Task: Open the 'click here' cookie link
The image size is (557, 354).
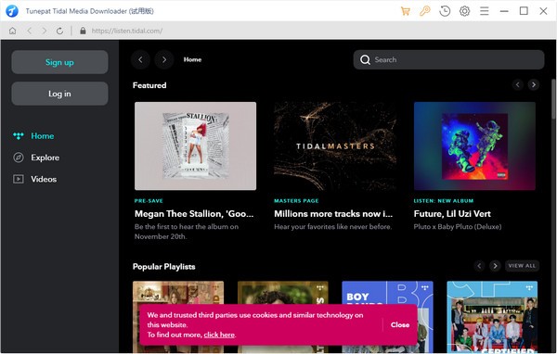Action: 219,335
